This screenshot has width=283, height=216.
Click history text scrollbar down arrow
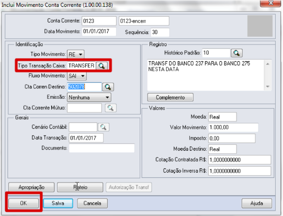pyautogui.click(x=268, y=86)
